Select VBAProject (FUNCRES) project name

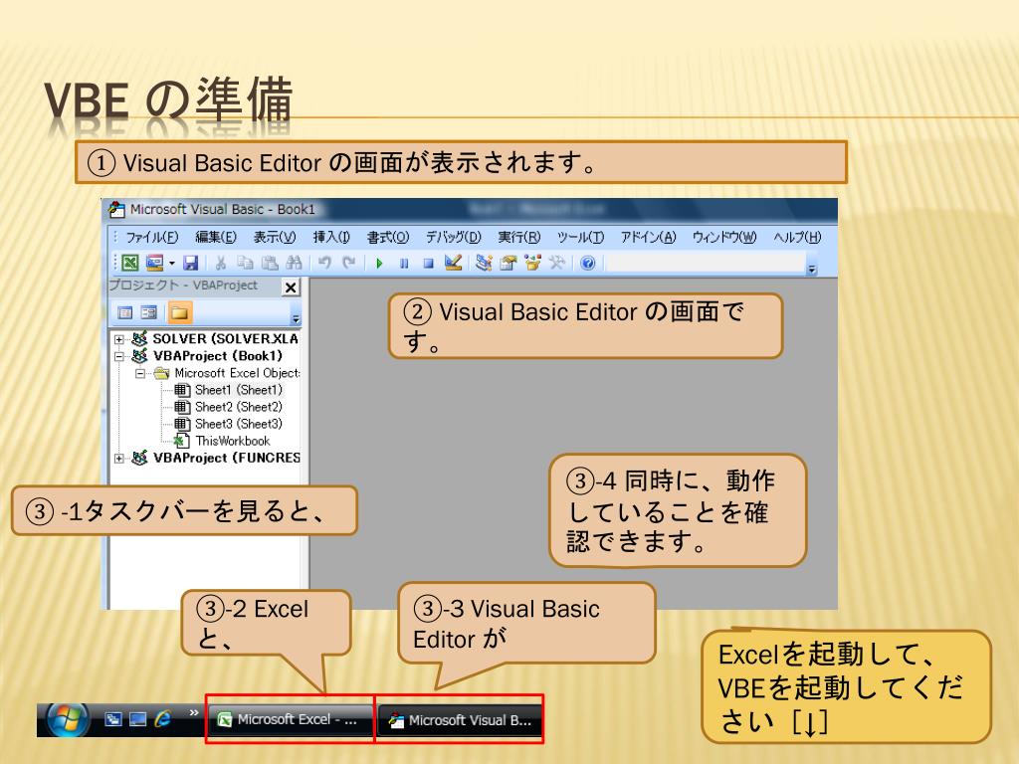point(226,458)
